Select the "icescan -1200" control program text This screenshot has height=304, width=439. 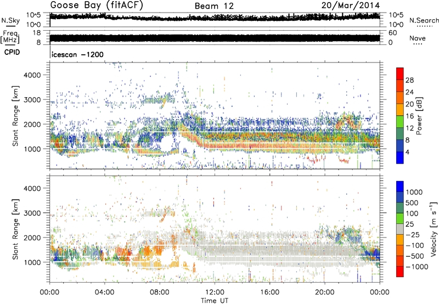(x=77, y=54)
